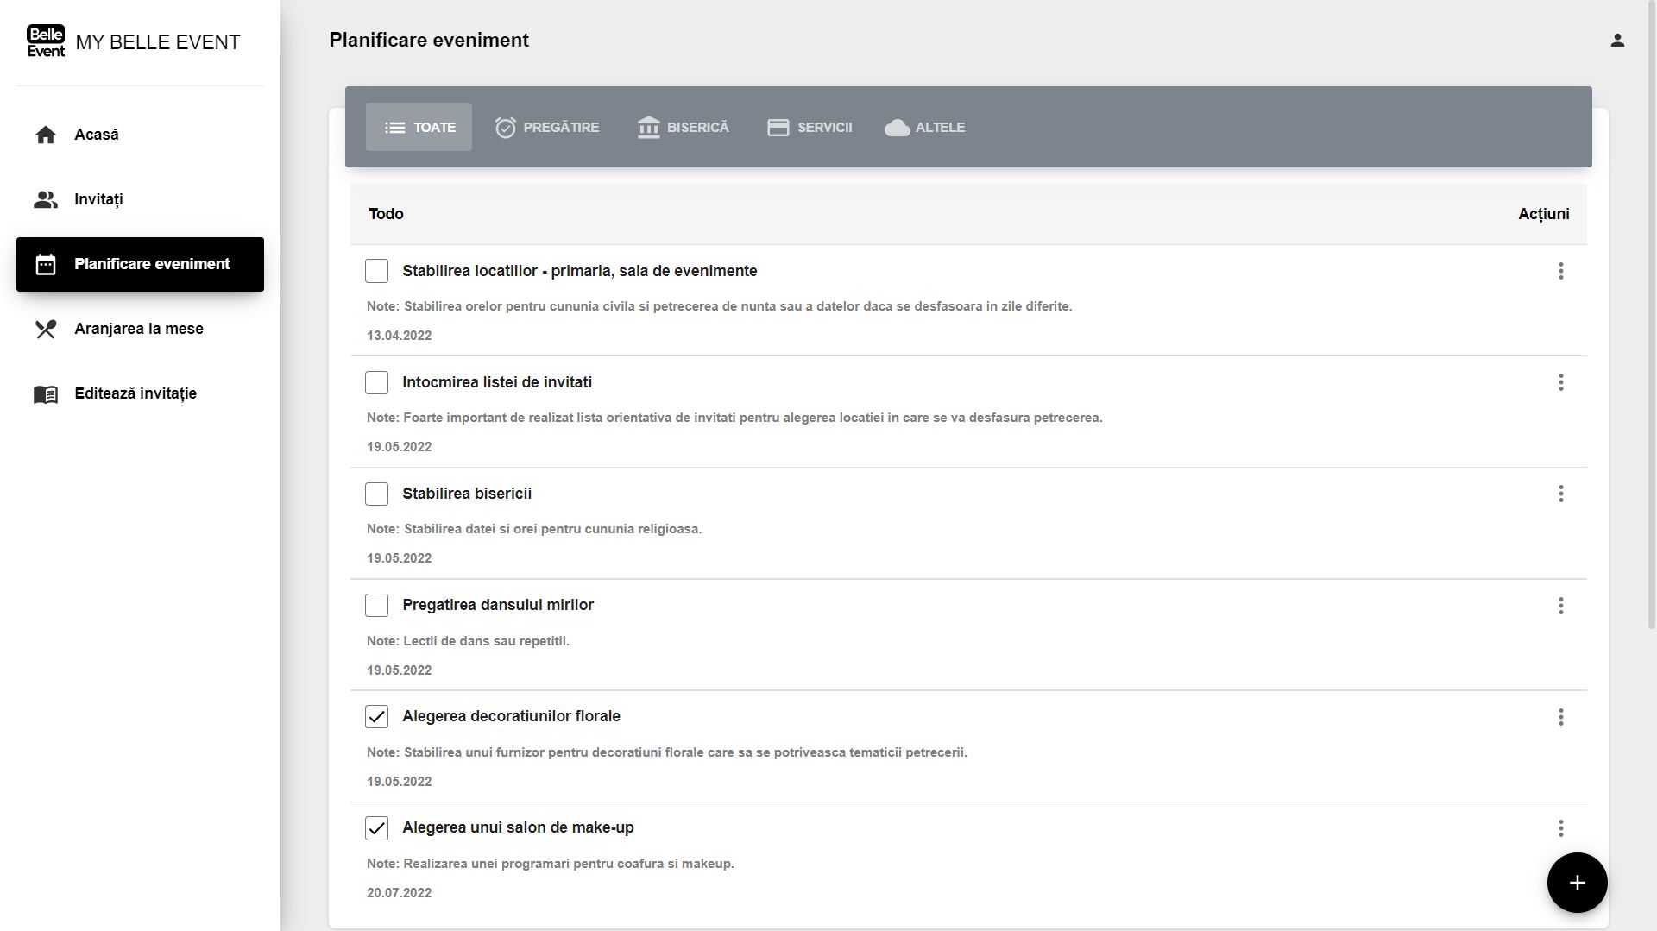Open actions menu for Stabilirea bisericii
This screenshot has height=931, width=1657.
point(1560,494)
